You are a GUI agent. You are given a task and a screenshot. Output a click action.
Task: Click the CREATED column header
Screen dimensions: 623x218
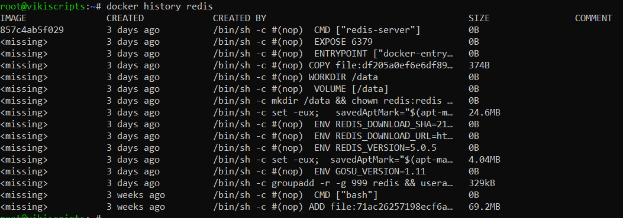125,18
